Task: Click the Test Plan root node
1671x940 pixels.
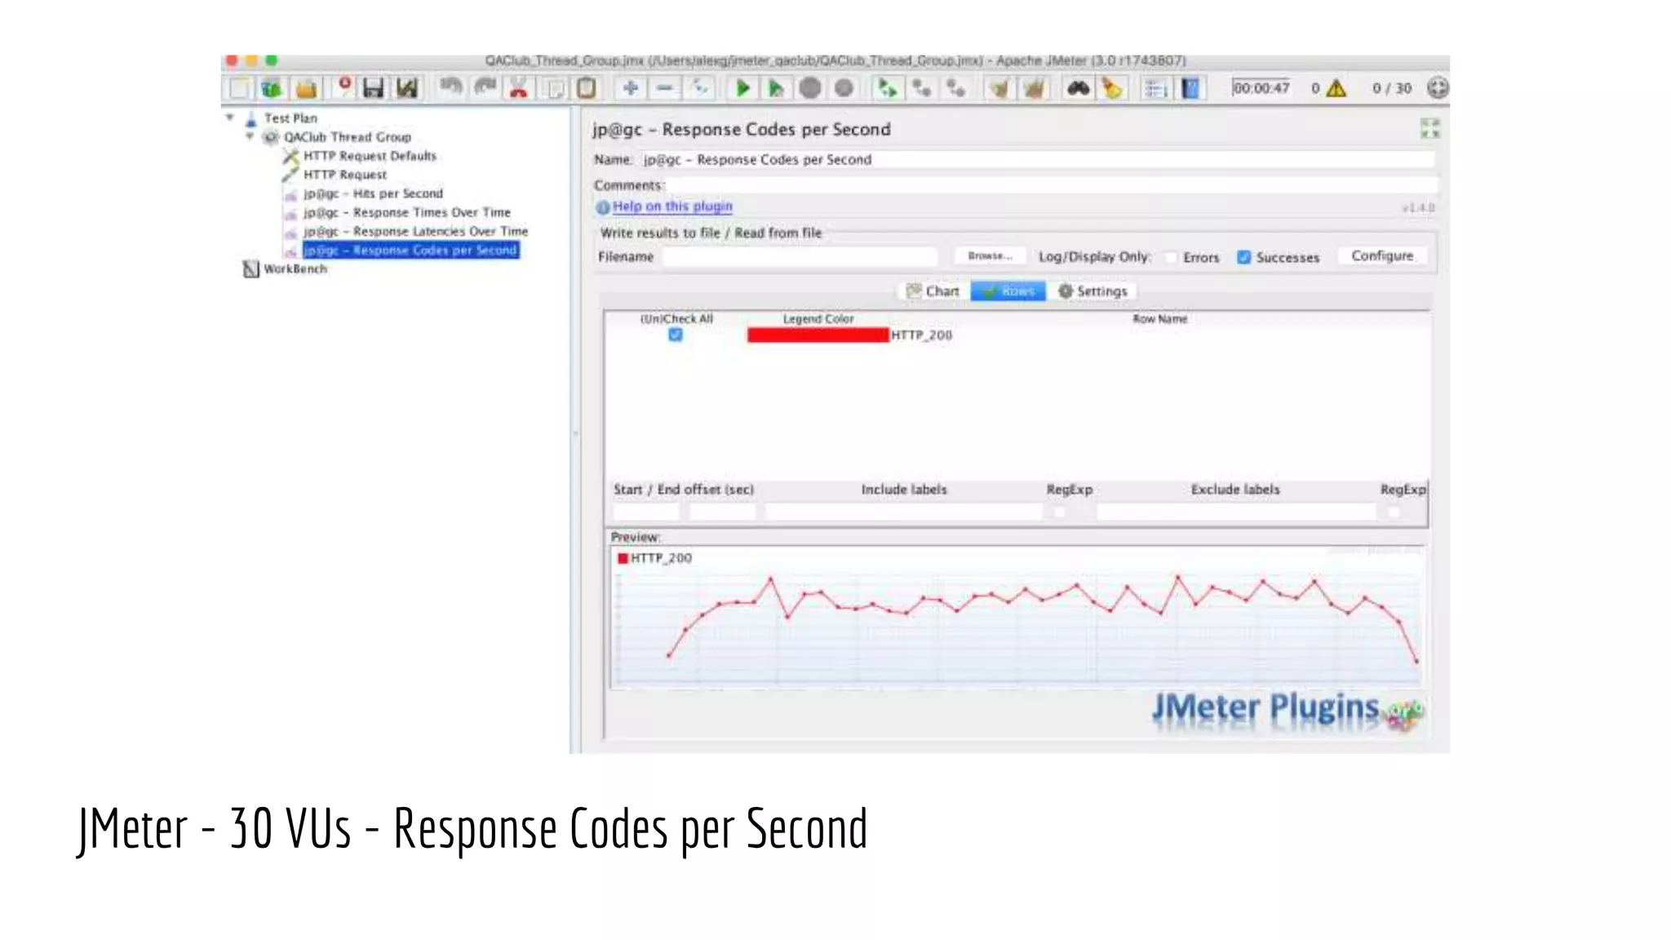Action: coord(290,118)
